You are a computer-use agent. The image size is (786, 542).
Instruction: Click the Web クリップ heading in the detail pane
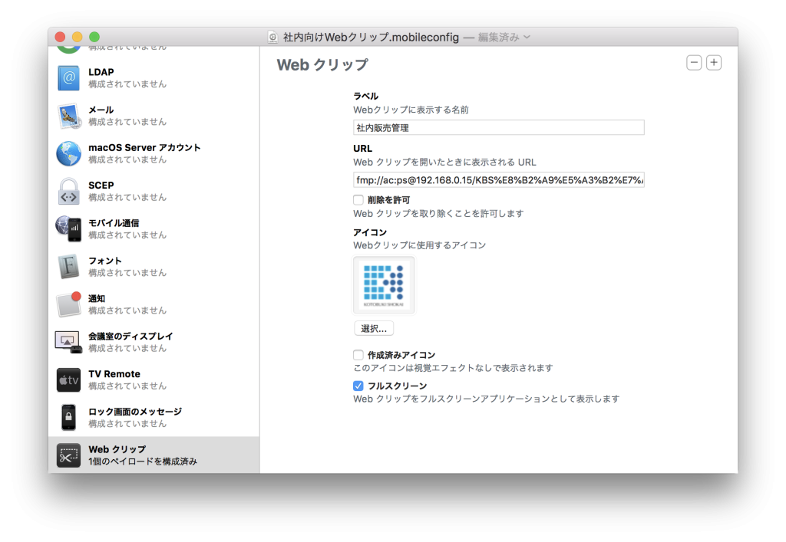pyautogui.click(x=322, y=64)
